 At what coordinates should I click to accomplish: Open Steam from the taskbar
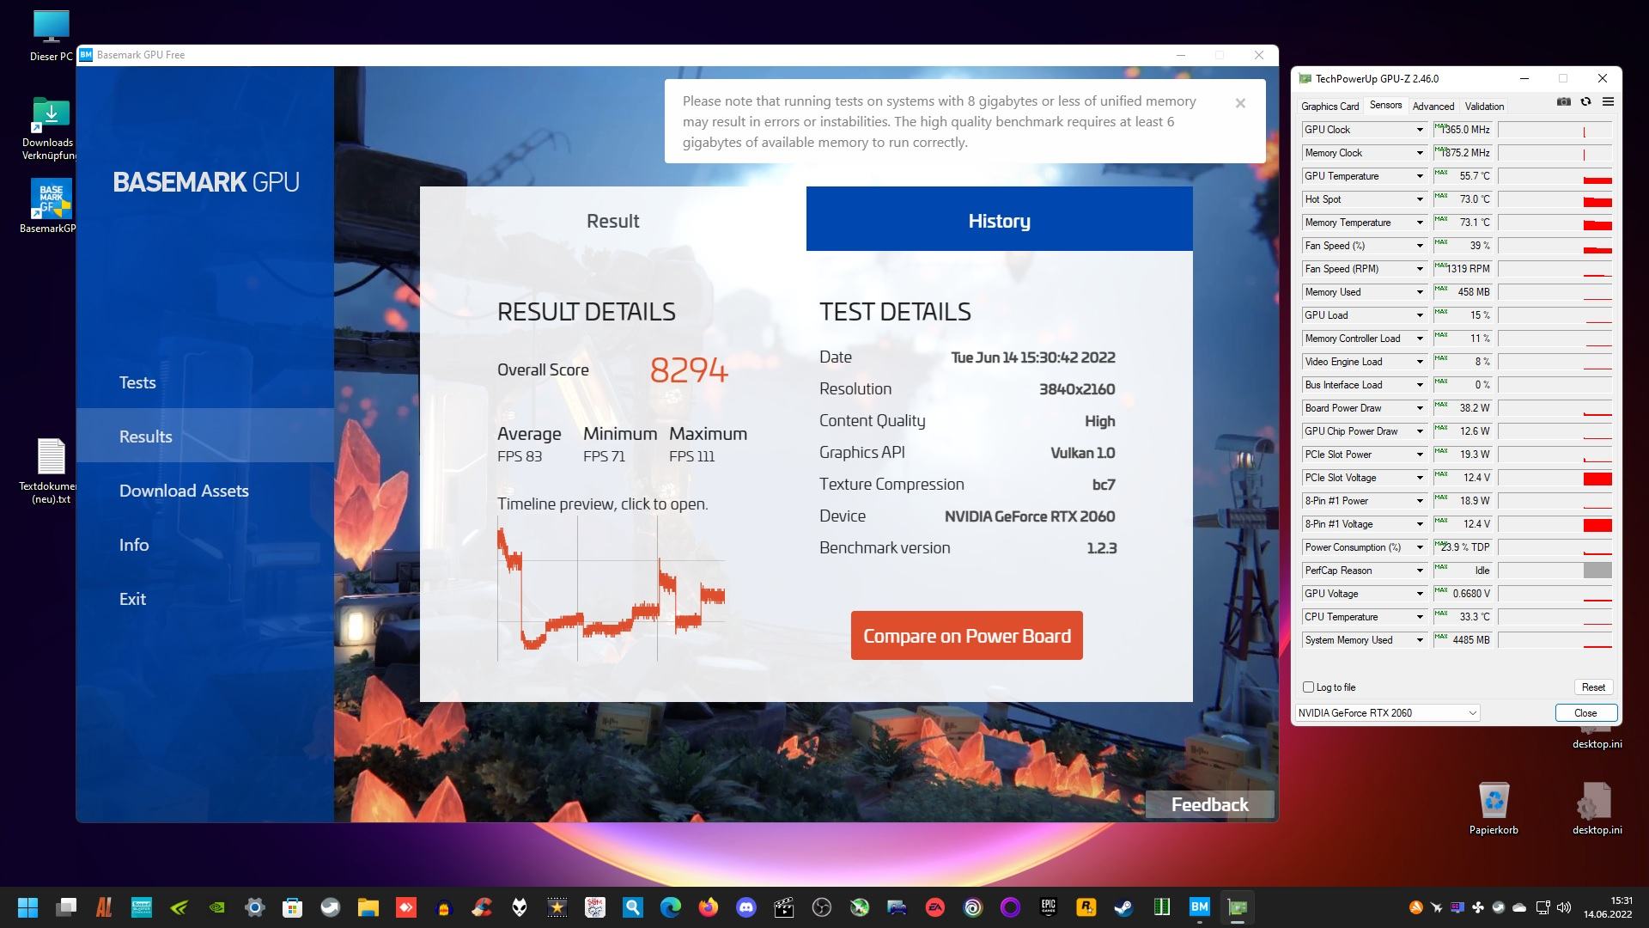(1123, 907)
